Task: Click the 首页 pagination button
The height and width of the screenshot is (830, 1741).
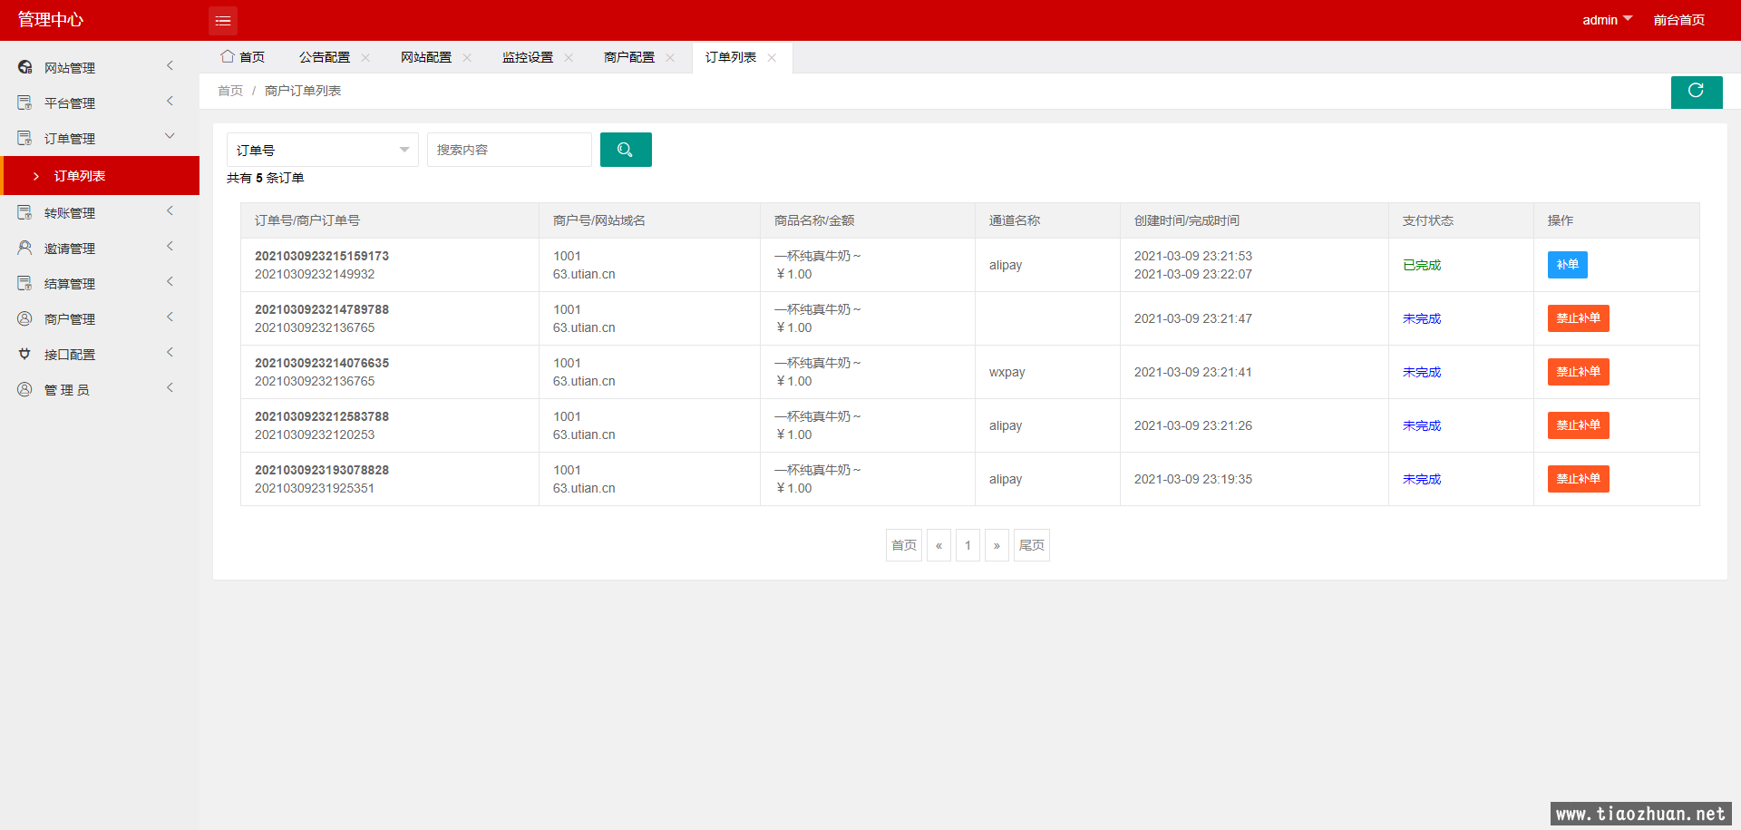Action: tap(904, 545)
